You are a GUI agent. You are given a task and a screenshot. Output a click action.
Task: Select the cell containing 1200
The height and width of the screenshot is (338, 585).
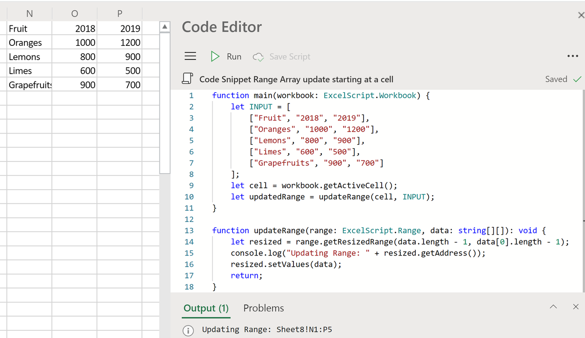pos(119,42)
